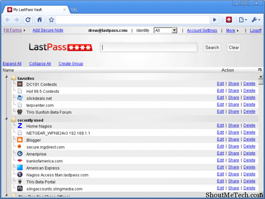Edit the terpcenter.com entry
Viewport: 265px width, 199px height.
(x=220, y=105)
